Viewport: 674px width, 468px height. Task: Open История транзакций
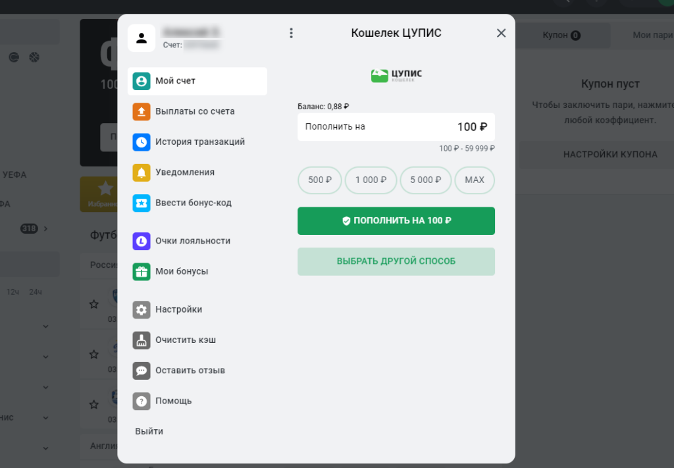(x=197, y=142)
